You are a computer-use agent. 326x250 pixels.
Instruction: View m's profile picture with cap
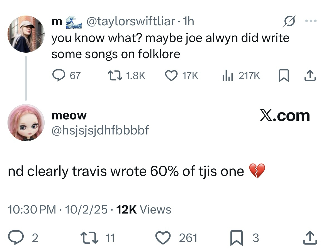pos(26,34)
